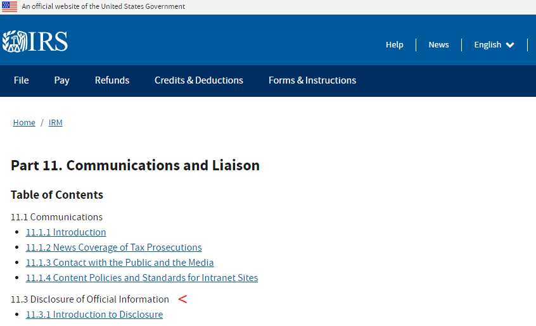Click the '11.1 Communications' section text
Viewport: 536px width, 326px height.
[56, 217]
